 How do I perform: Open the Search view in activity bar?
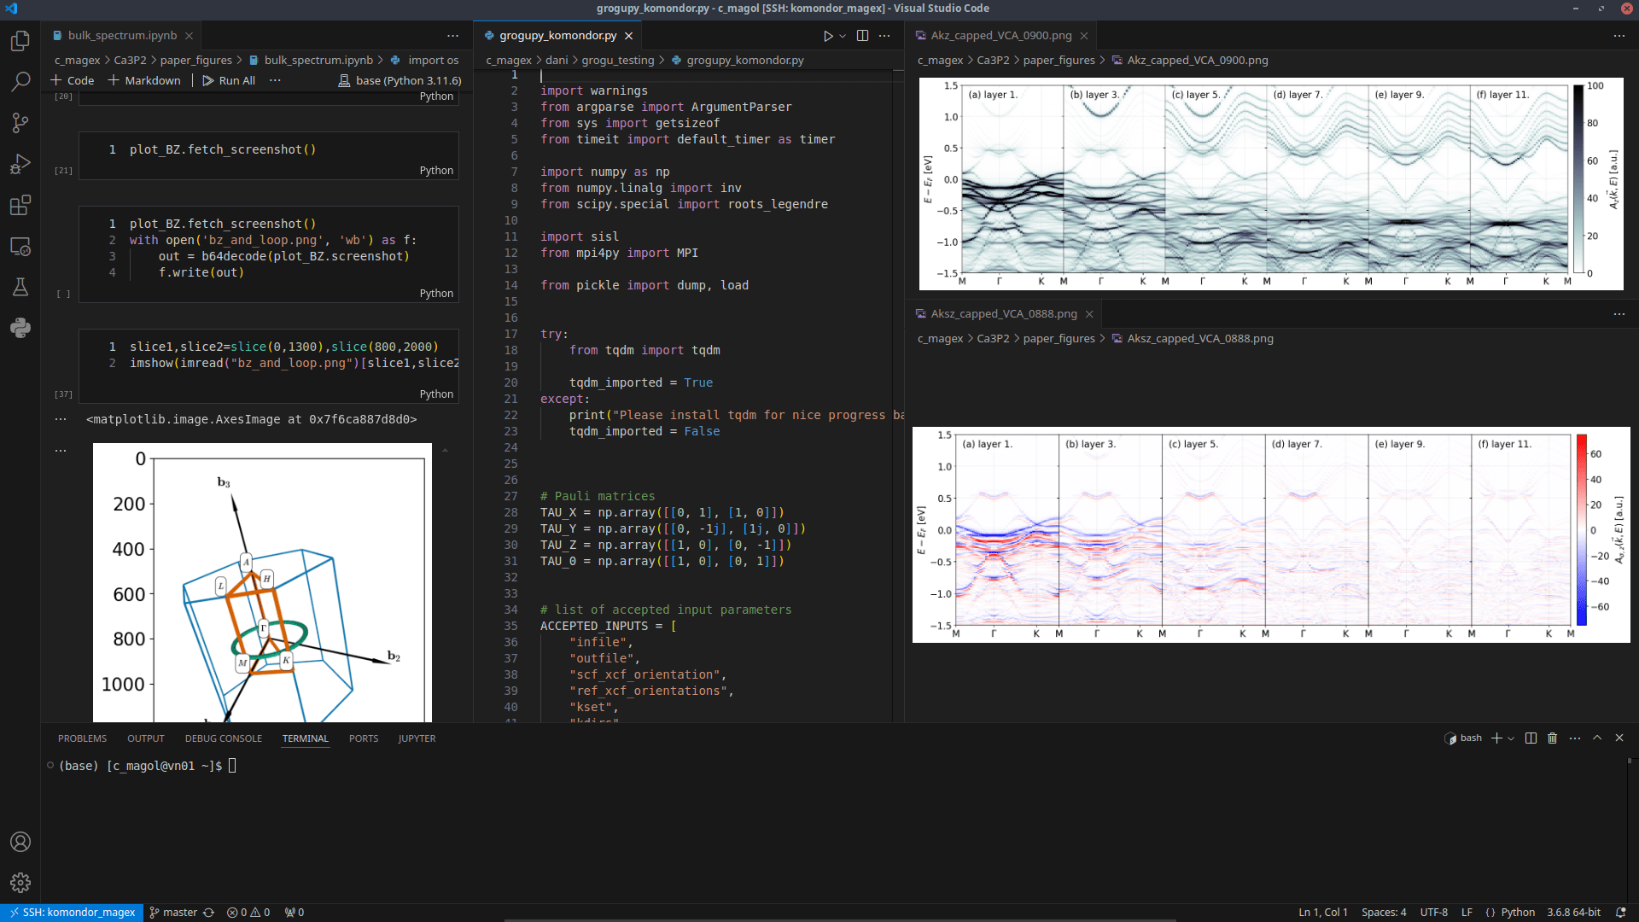(20, 82)
